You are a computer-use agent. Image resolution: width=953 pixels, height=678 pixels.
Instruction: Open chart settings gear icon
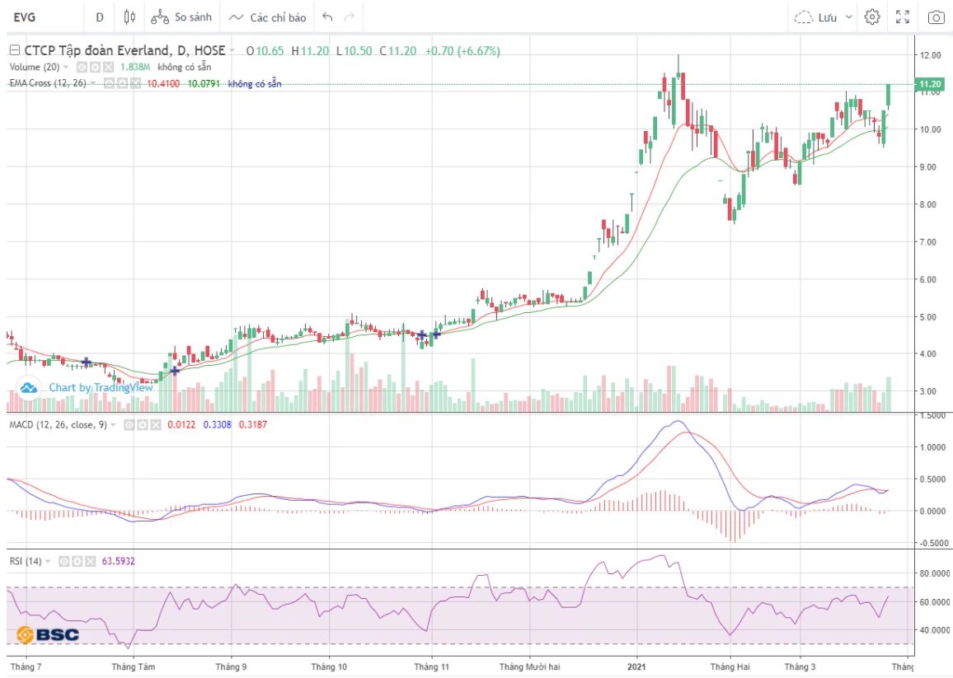(872, 16)
